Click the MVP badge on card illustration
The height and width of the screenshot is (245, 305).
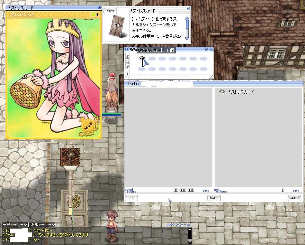(89, 127)
